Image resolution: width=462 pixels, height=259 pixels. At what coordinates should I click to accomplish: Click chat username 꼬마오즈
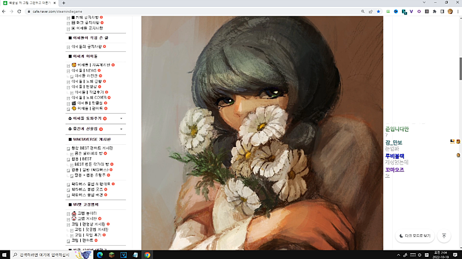pyautogui.click(x=394, y=170)
